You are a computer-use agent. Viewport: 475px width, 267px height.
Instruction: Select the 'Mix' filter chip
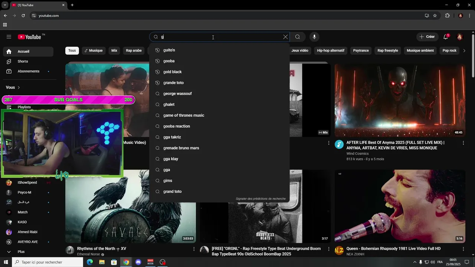114,50
